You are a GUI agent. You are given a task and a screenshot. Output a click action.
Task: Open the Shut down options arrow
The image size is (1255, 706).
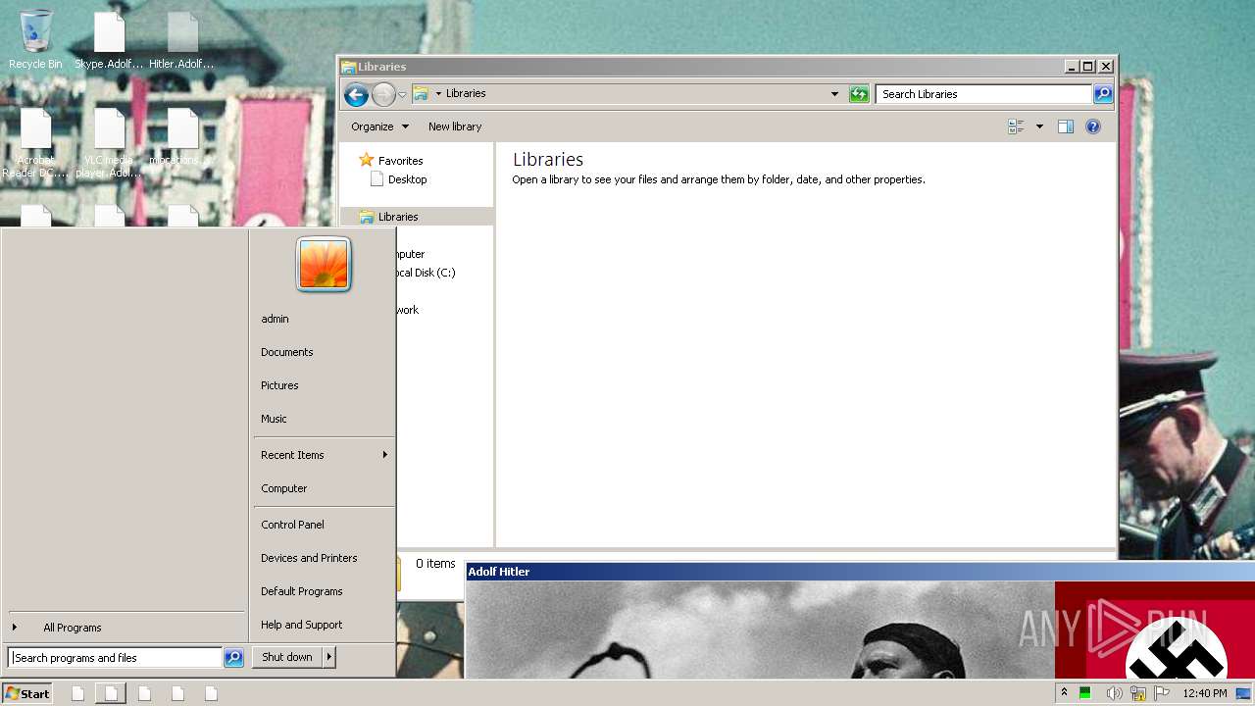click(329, 657)
